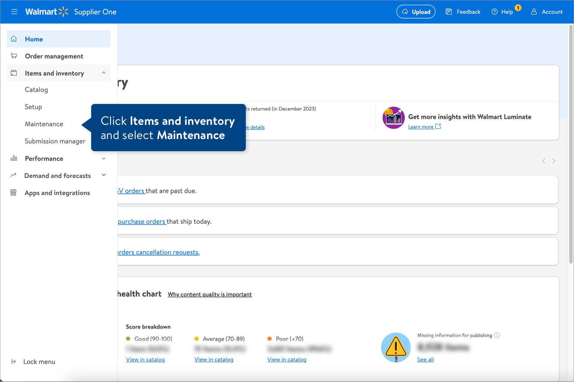Click the carousel next arrow
Viewport: 574px width, 382px height.
(x=554, y=161)
